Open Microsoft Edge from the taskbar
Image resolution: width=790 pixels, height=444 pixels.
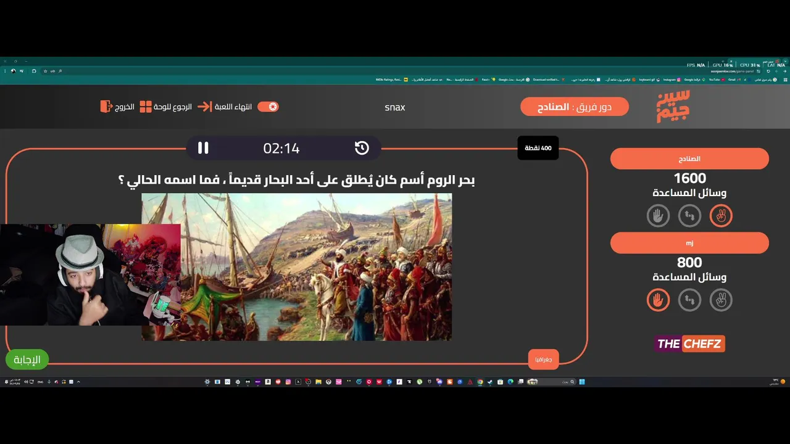tap(510, 382)
